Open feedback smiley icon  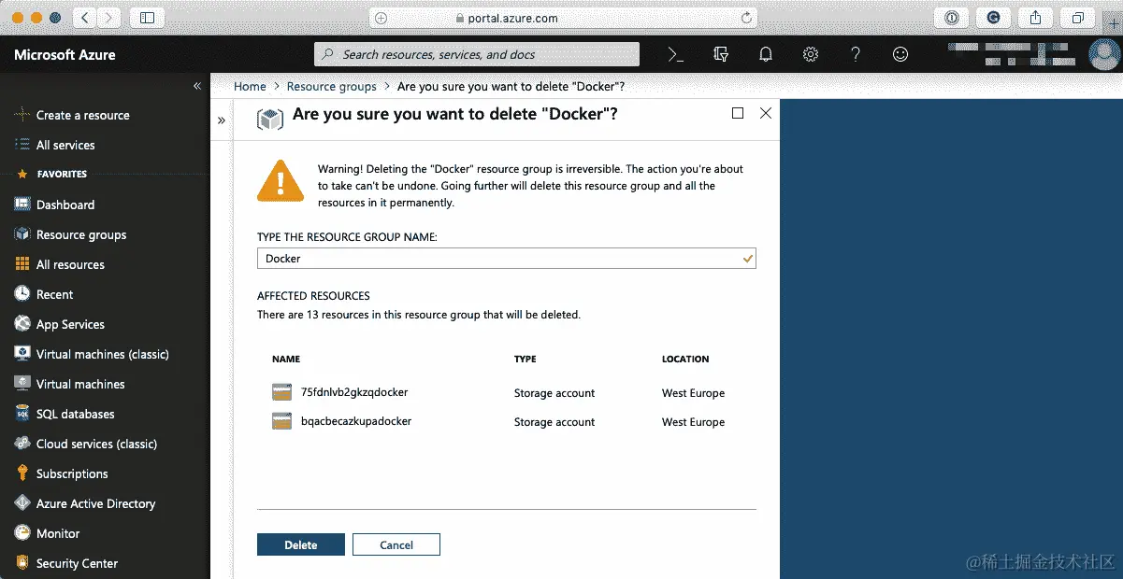[900, 55]
